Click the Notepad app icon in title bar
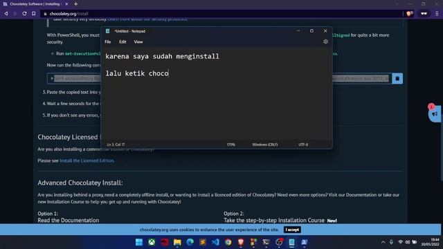The height and width of the screenshot is (249, 443). [108, 31]
